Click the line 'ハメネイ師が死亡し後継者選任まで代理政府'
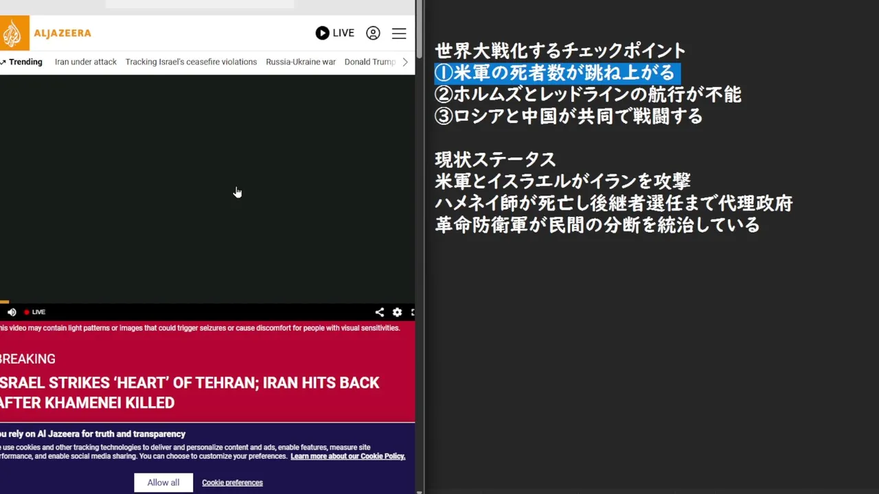Screen dimensions: 879x494 [x=614, y=204]
